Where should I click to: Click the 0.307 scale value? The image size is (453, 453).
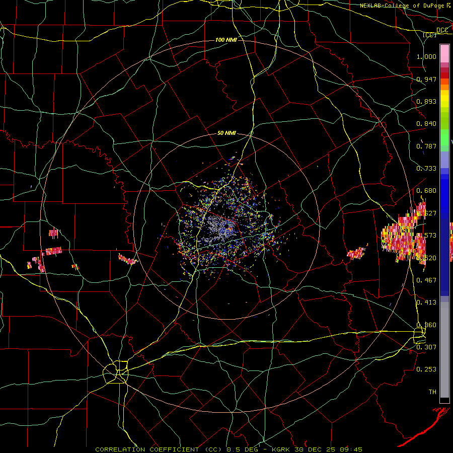click(x=426, y=347)
